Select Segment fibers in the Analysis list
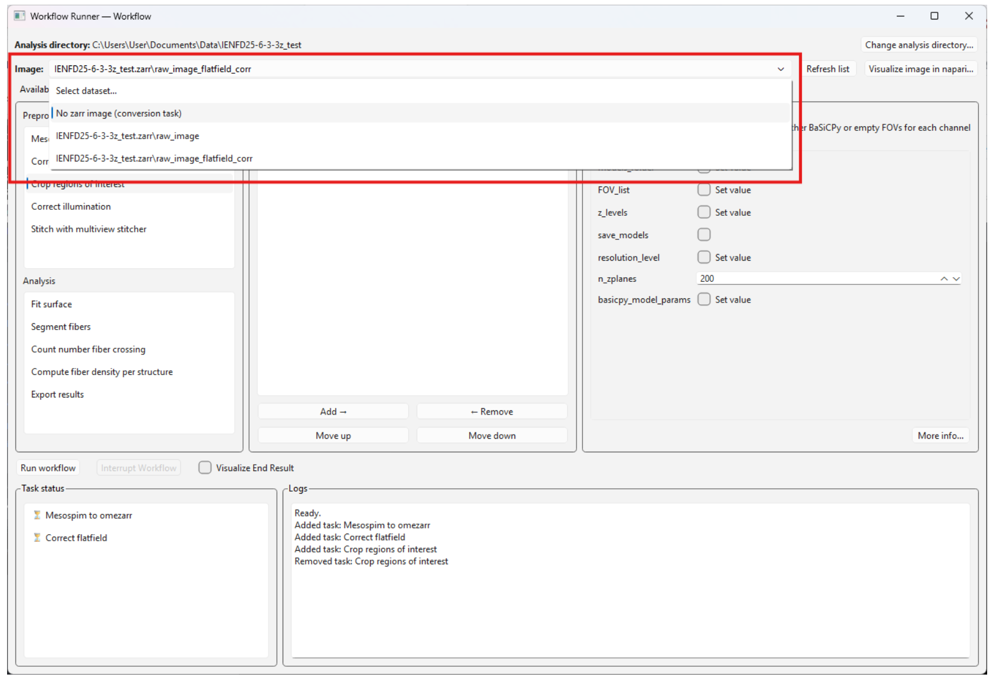996x684 pixels. click(x=61, y=326)
